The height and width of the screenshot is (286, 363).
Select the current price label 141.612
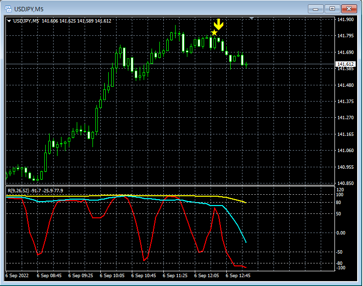point(345,64)
